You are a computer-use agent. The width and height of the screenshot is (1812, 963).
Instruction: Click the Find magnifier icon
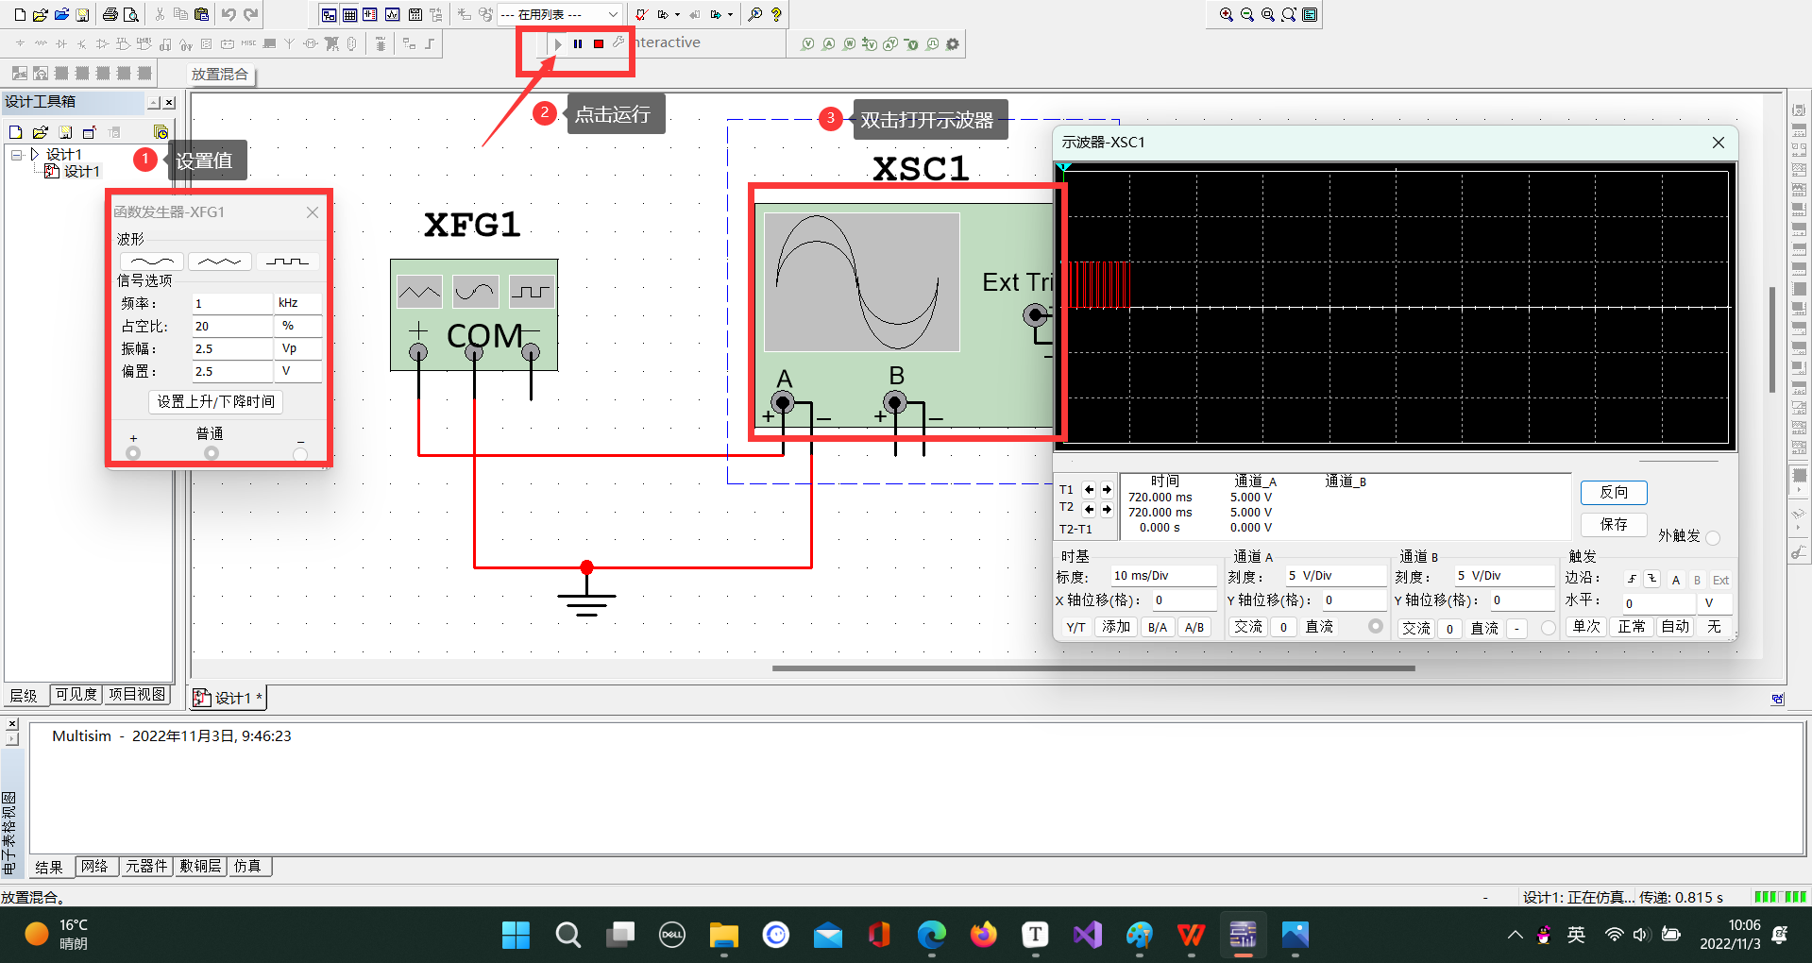pyautogui.click(x=754, y=15)
